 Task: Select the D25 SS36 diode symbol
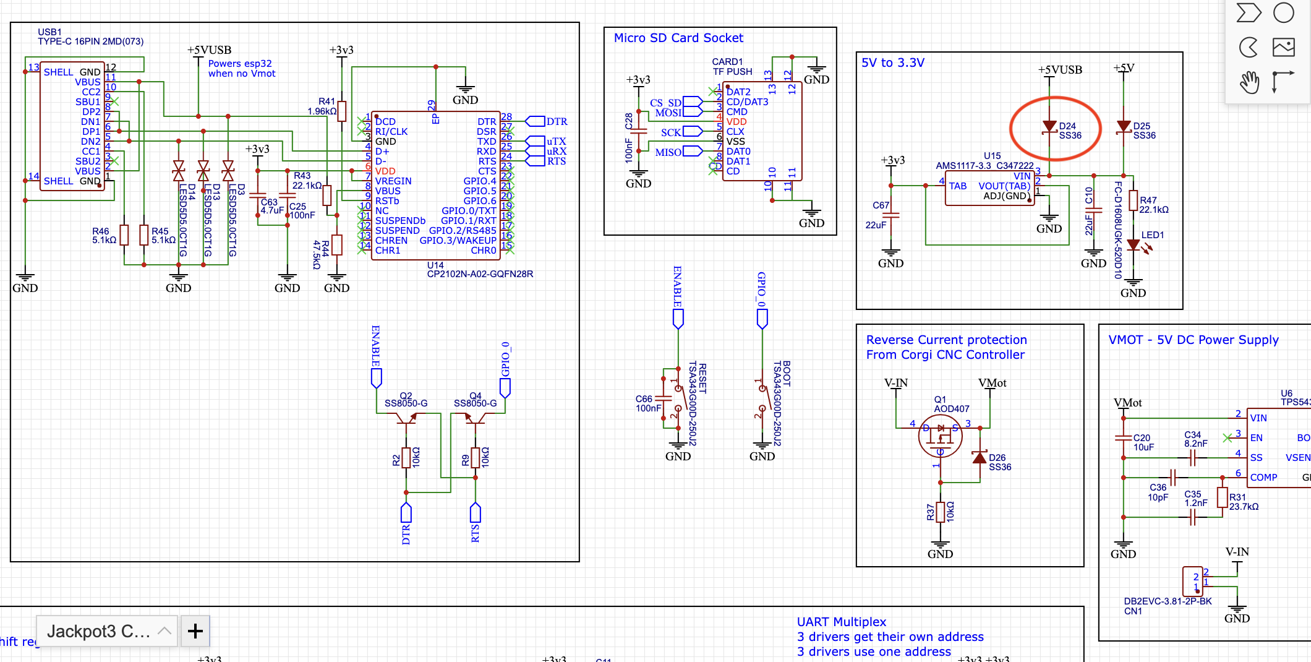pyautogui.click(x=1124, y=127)
